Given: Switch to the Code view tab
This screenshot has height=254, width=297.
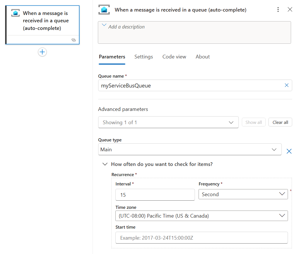Looking at the screenshot, I should pyautogui.click(x=174, y=57).
